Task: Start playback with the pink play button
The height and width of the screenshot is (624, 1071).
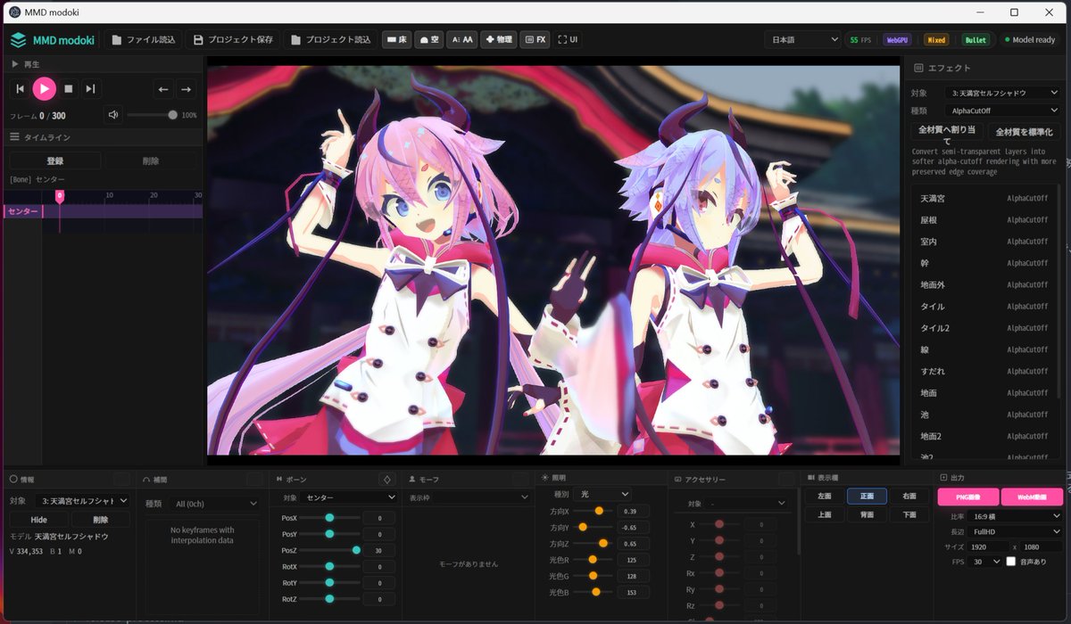Action: (44, 88)
